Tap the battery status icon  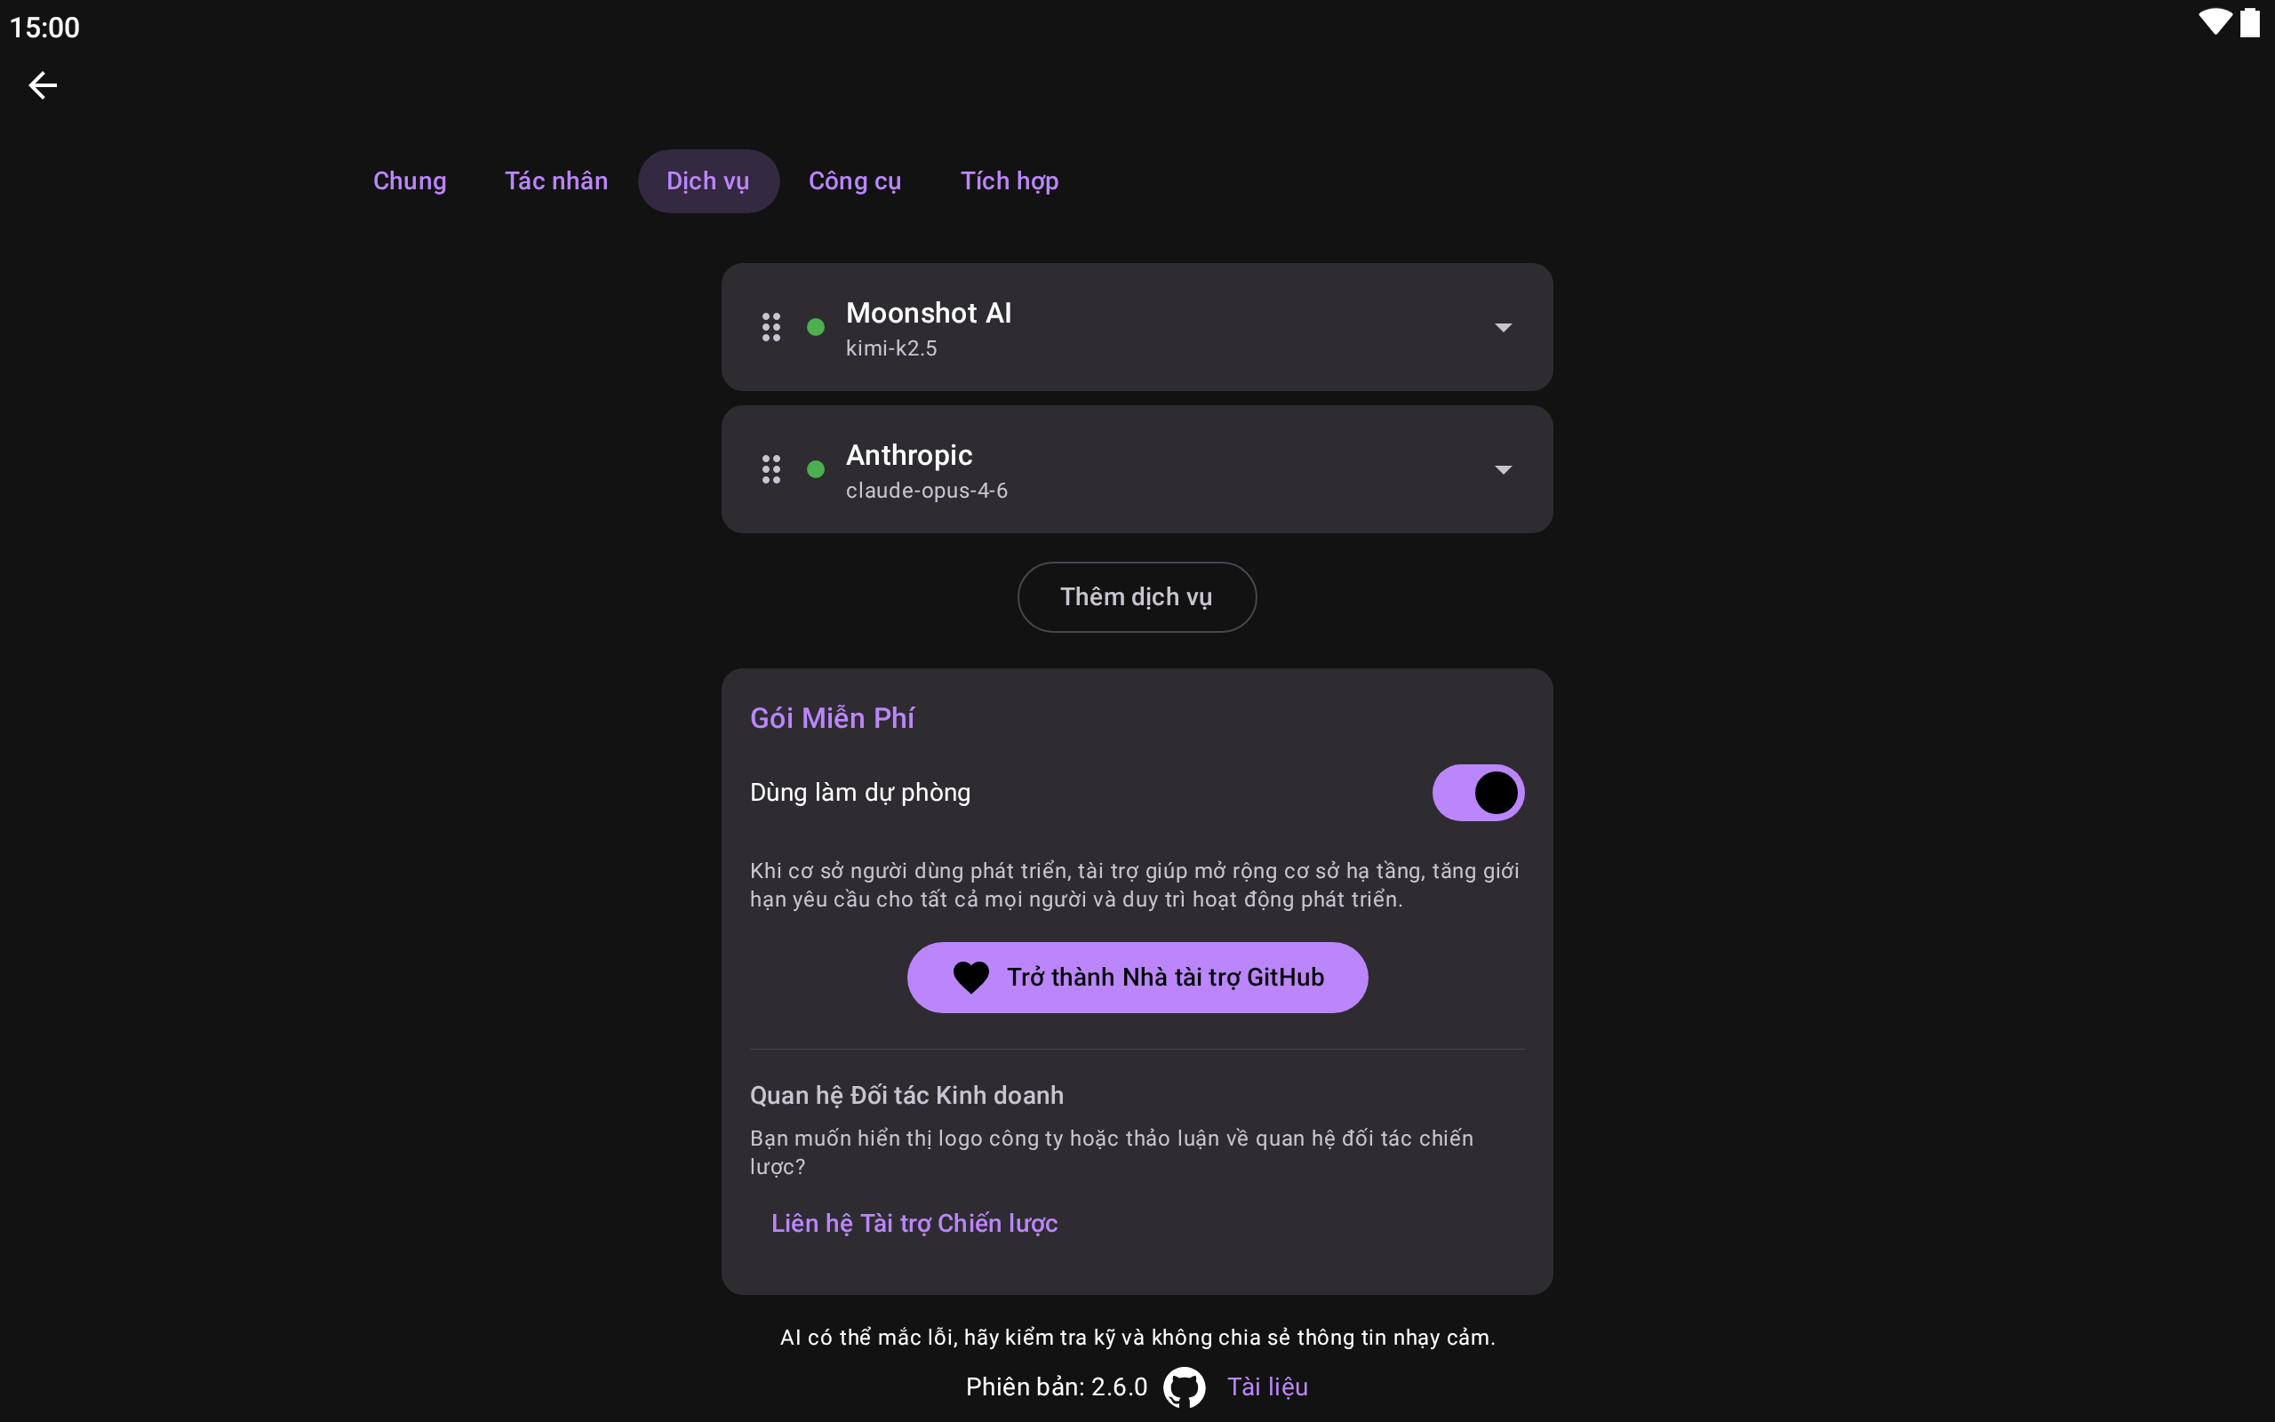pos(2250,22)
